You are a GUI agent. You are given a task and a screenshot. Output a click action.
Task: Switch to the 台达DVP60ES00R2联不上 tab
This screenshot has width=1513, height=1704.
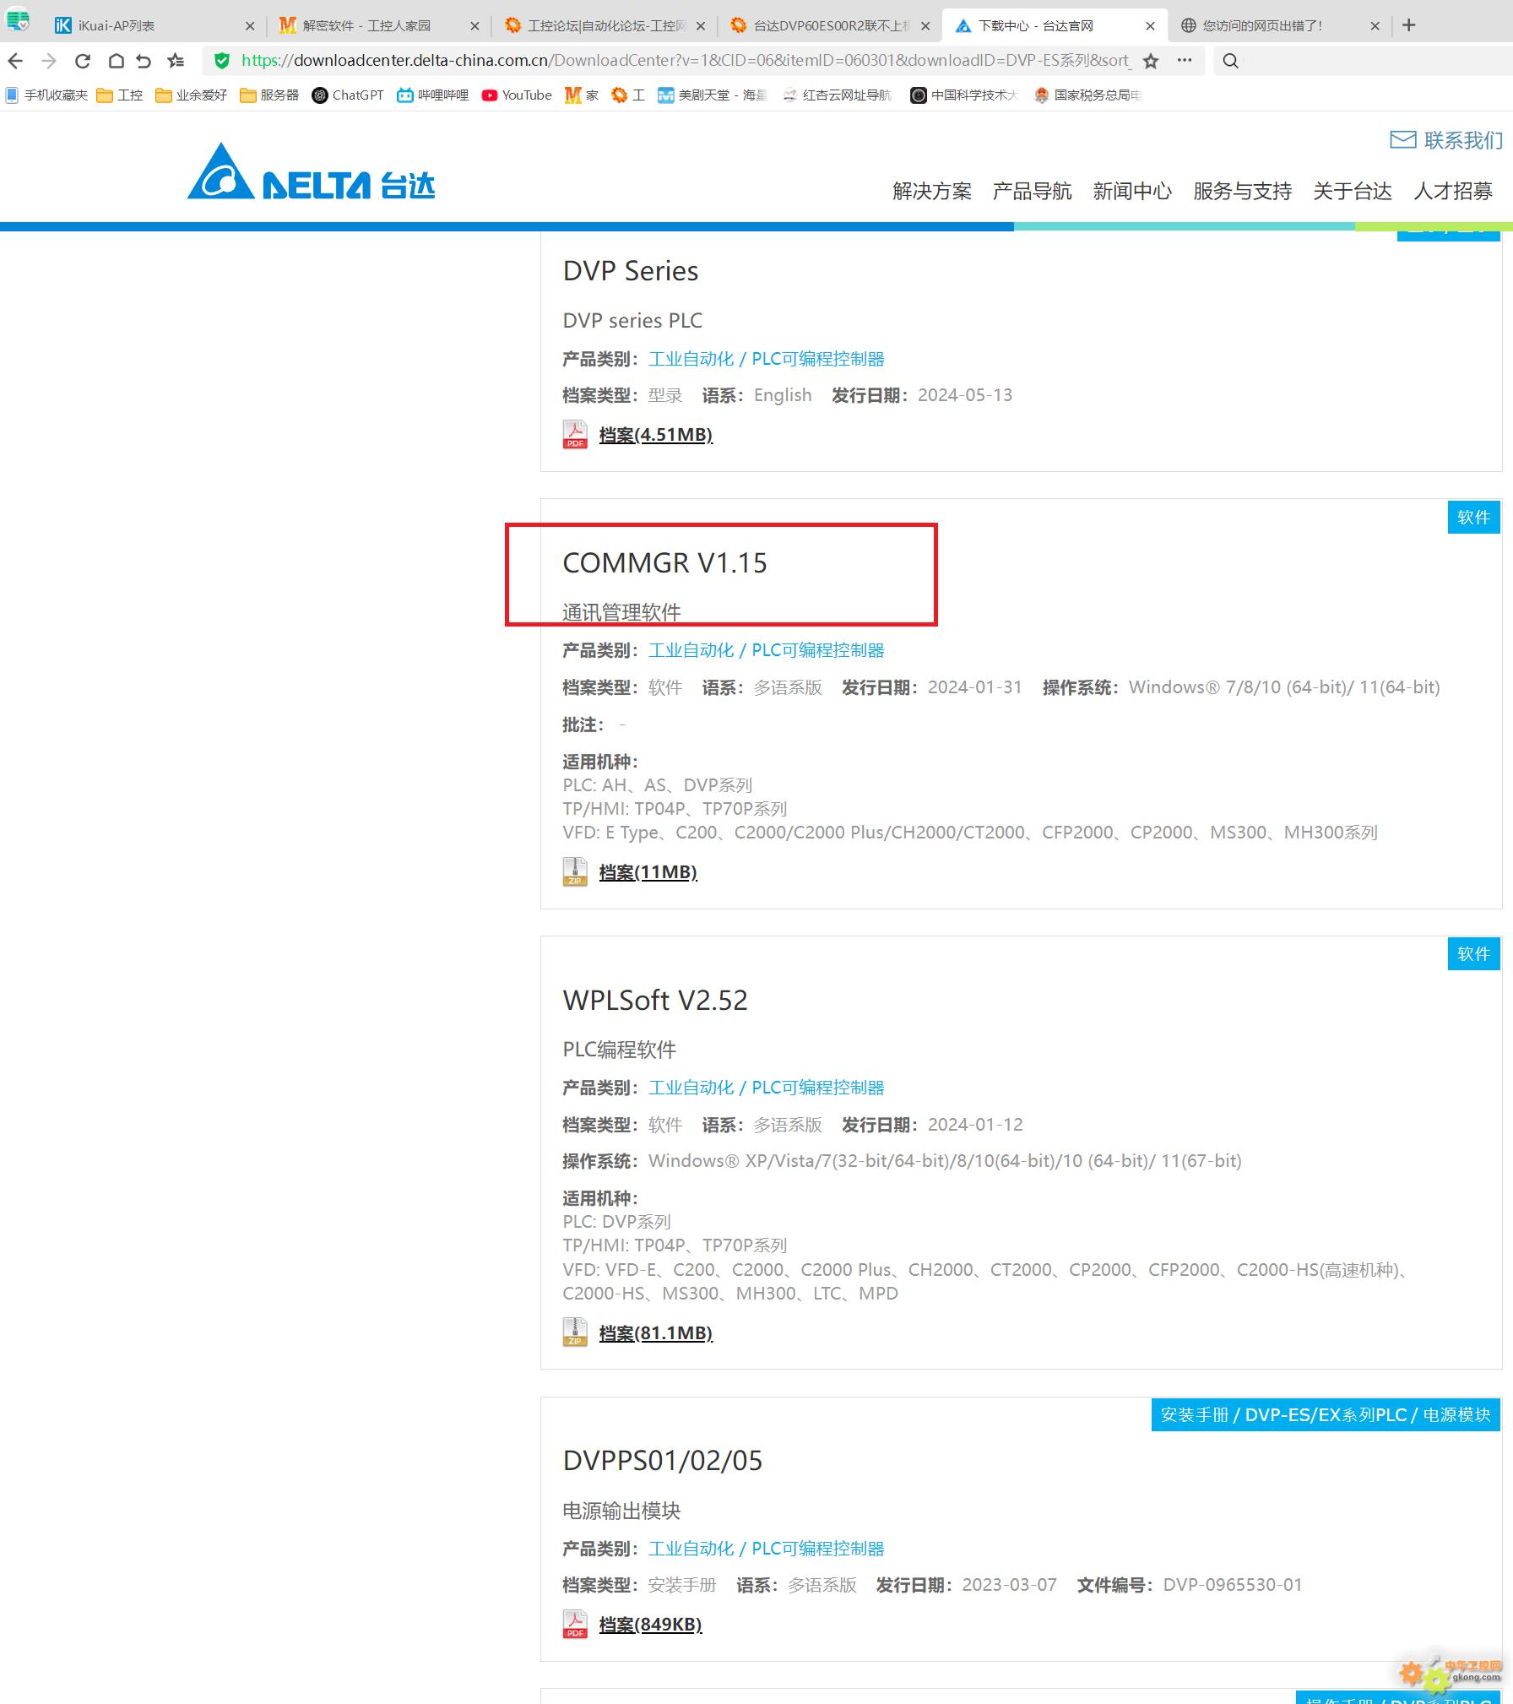[829, 26]
